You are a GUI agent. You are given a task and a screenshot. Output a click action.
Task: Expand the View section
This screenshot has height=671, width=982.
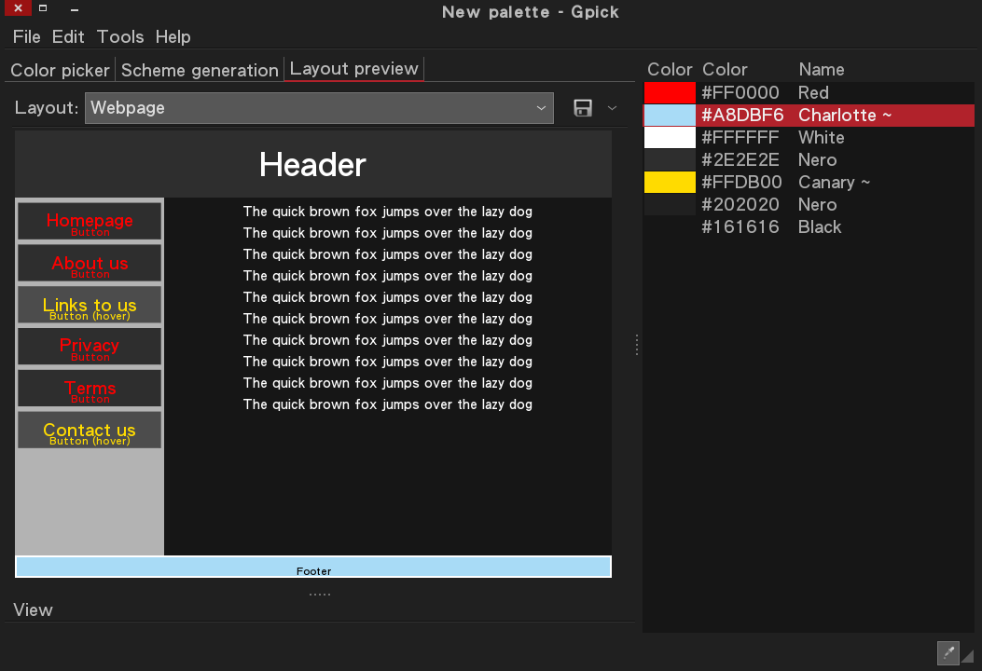34,609
